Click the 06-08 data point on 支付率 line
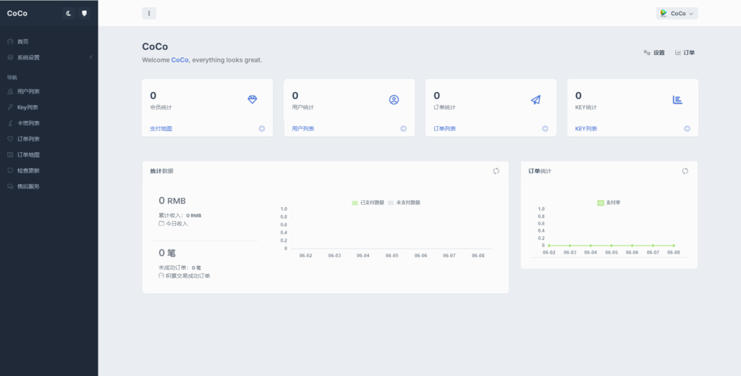This screenshot has width=741, height=376. [x=674, y=246]
